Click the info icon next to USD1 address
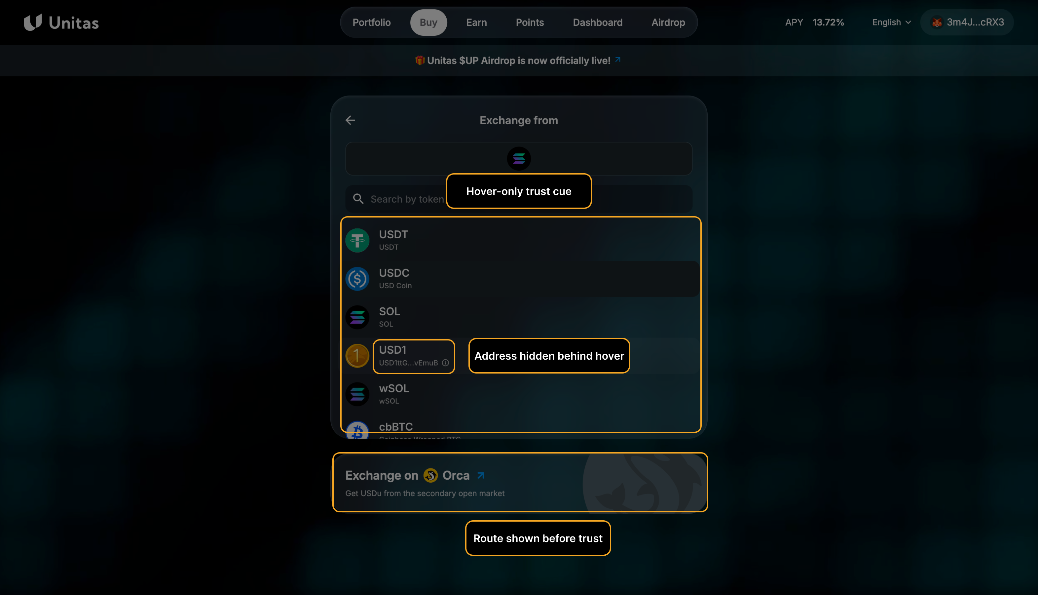This screenshot has width=1038, height=595. coord(446,363)
